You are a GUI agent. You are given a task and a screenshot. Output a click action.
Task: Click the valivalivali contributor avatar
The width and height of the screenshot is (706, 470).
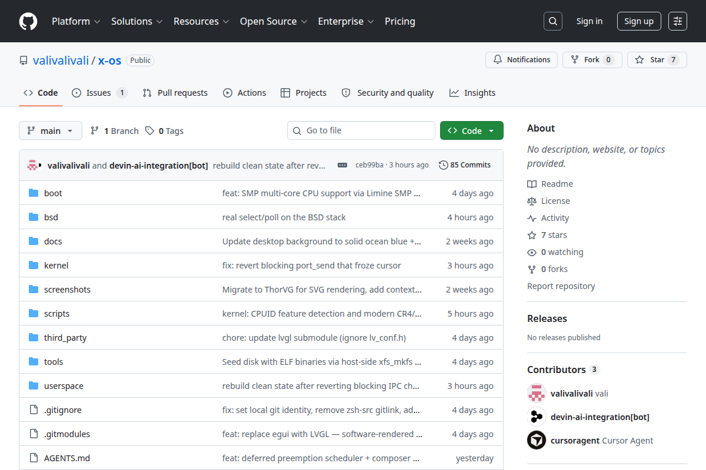(537, 393)
